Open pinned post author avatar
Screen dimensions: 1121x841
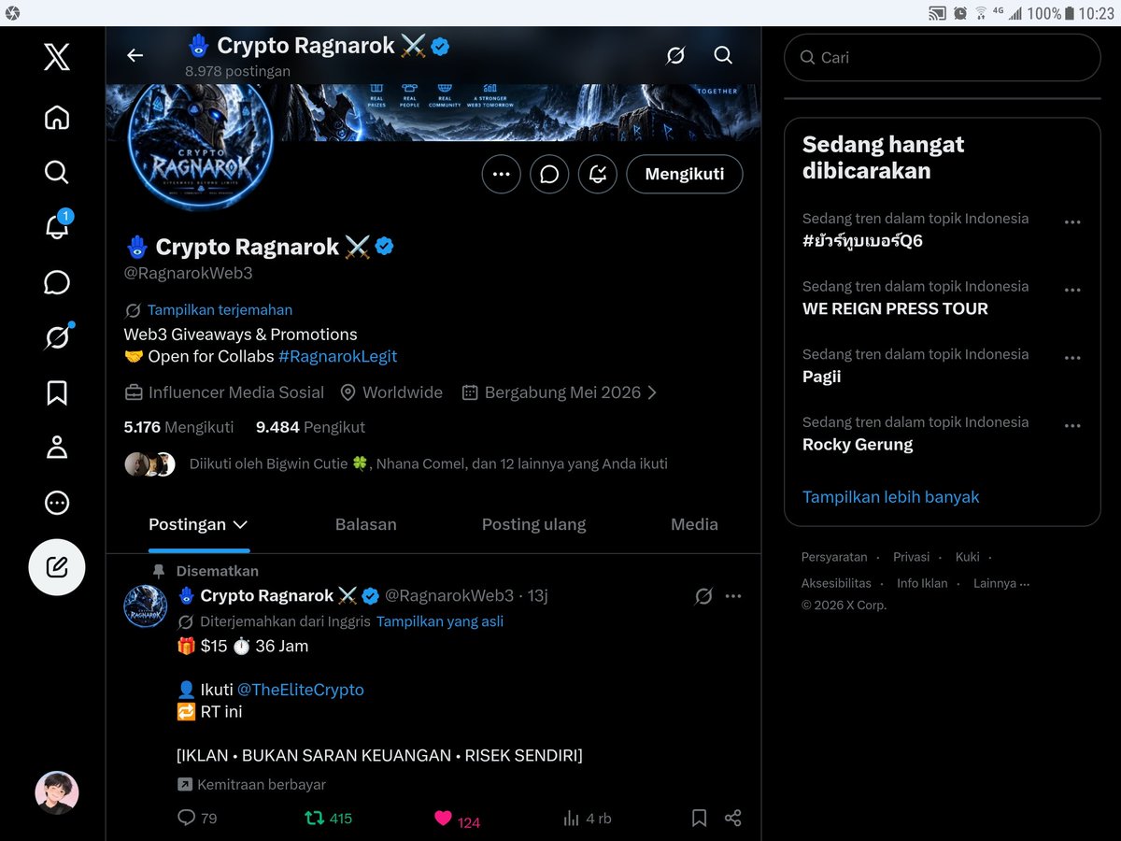tap(146, 607)
